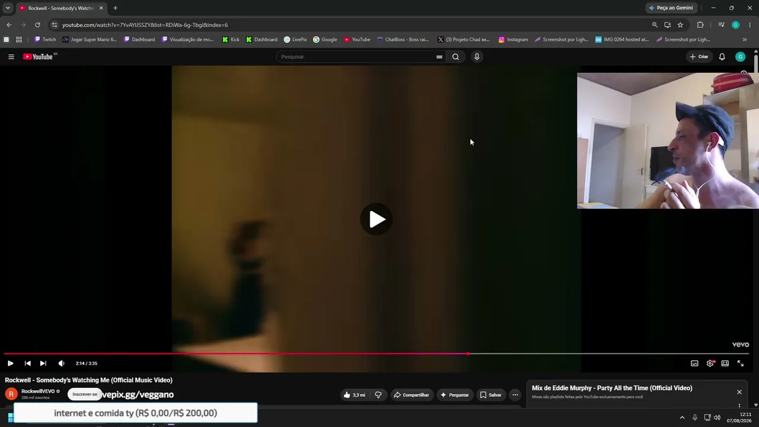
Task: Play the video with the small play button
Action: point(10,363)
